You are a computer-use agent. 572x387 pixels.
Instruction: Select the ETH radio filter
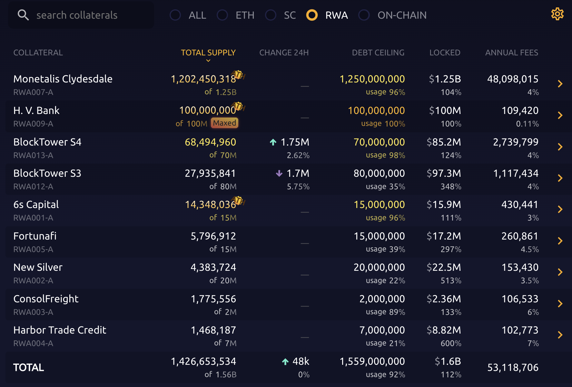[x=222, y=15]
